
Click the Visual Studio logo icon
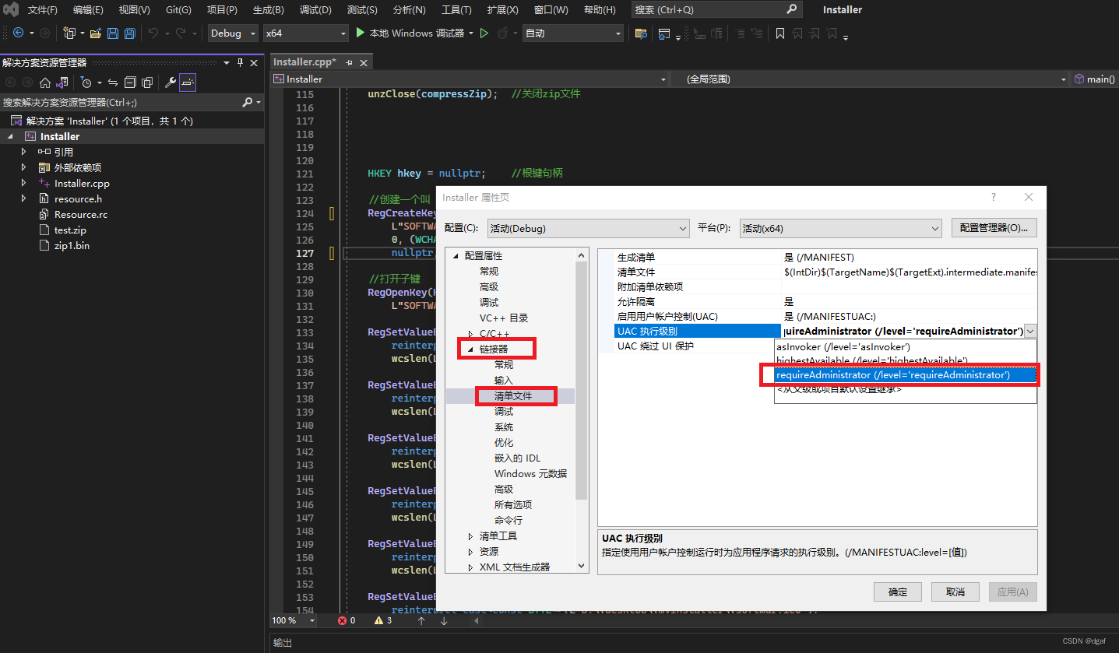click(11, 10)
